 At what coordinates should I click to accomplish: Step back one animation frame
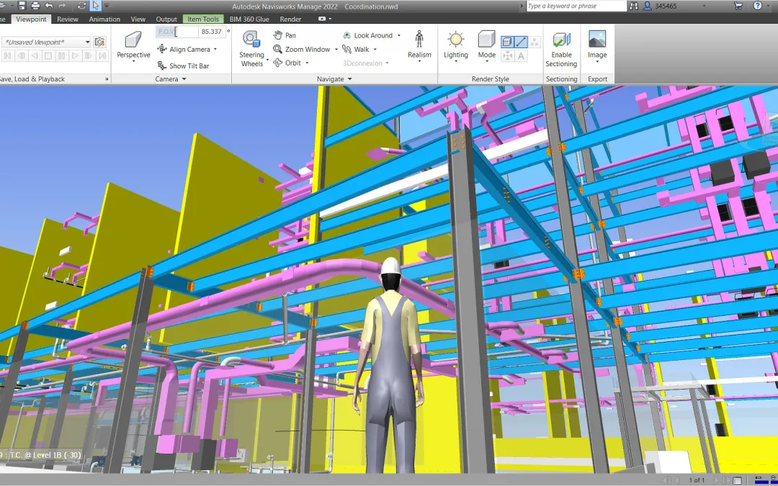[21, 55]
